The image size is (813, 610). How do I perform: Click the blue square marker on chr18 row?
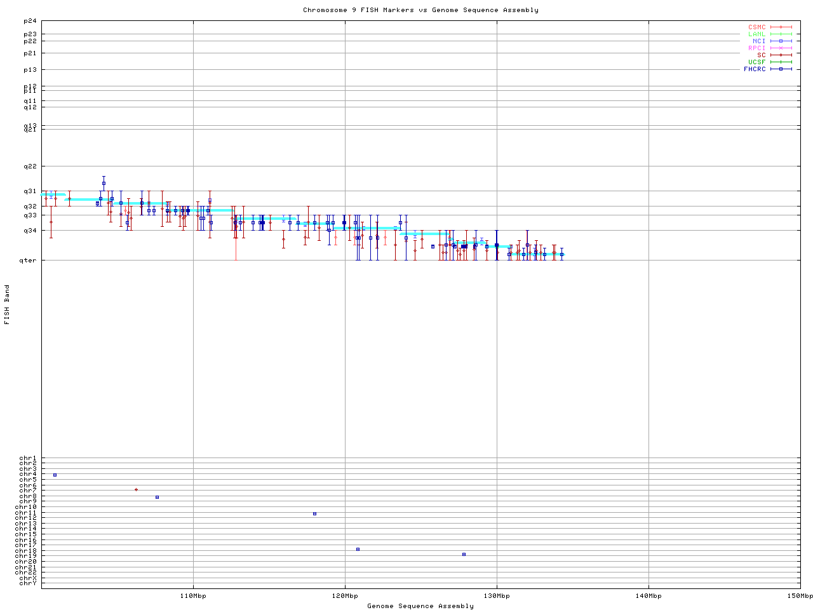(358, 549)
